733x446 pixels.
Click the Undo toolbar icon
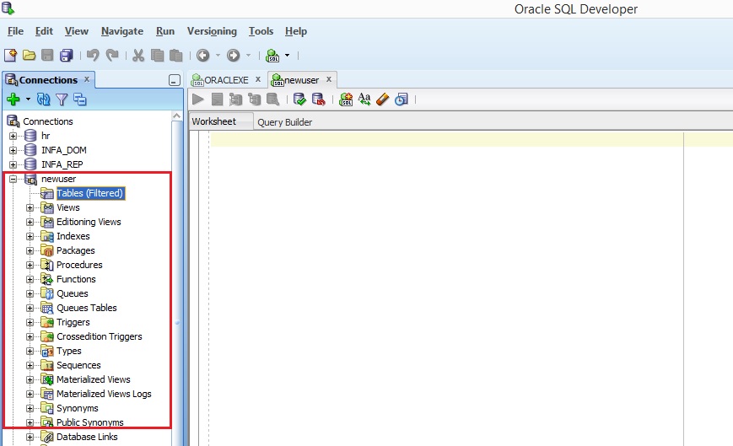[93, 55]
